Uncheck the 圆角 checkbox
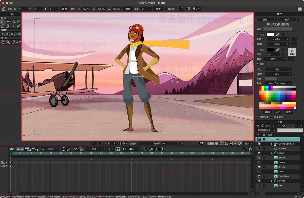The image size is (304, 198). [258, 64]
